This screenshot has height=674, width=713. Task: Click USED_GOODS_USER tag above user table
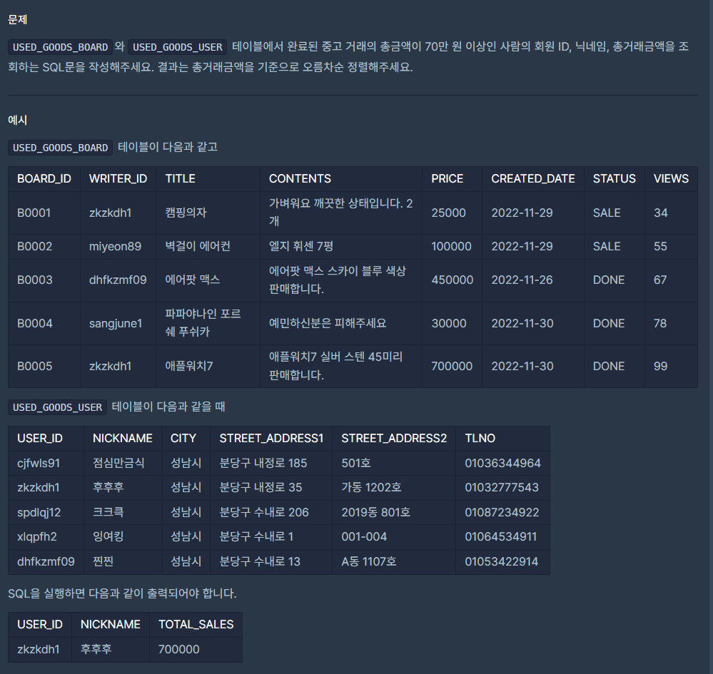coord(57,407)
